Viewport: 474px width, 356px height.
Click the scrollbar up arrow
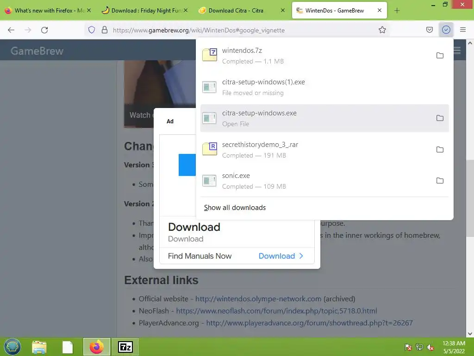(x=470, y=43)
